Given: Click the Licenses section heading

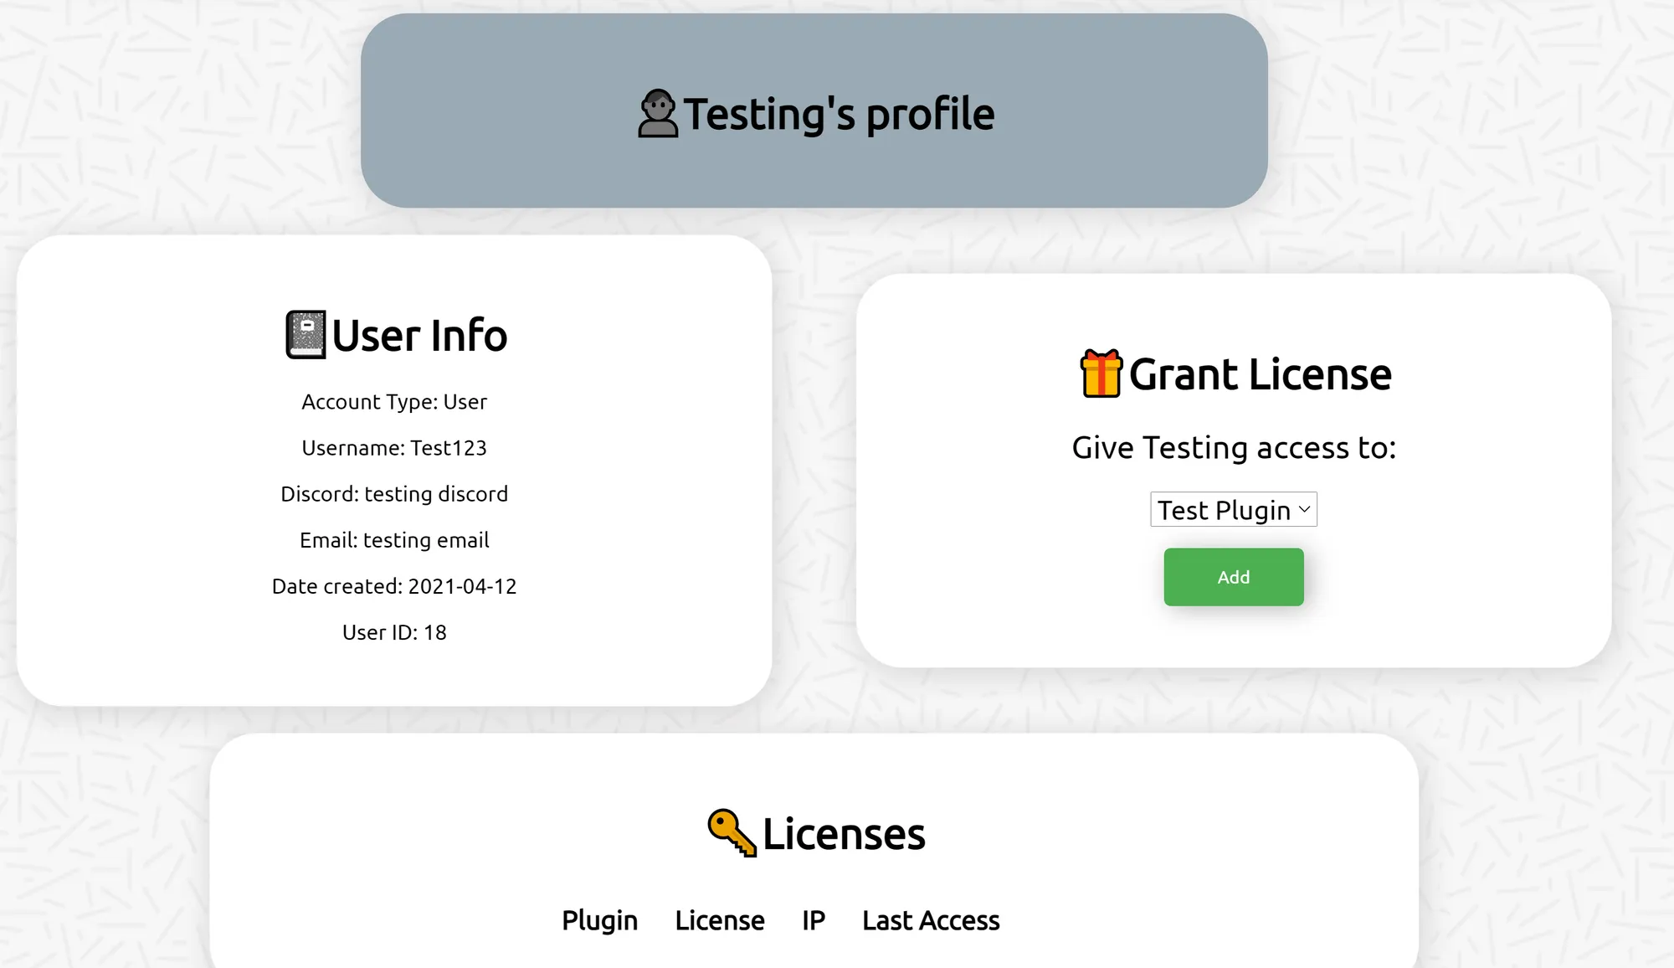Looking at the screenshot, I should 844,834.
